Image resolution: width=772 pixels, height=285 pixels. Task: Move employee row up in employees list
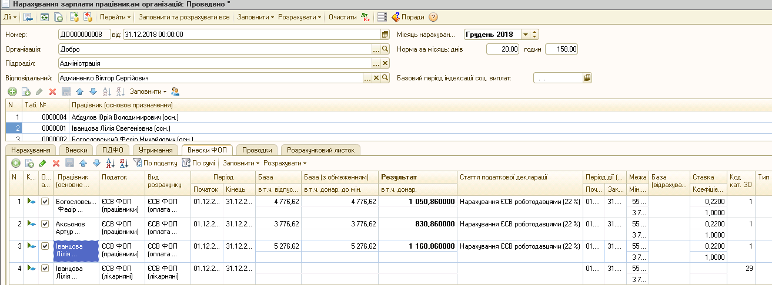coord(80,91)
